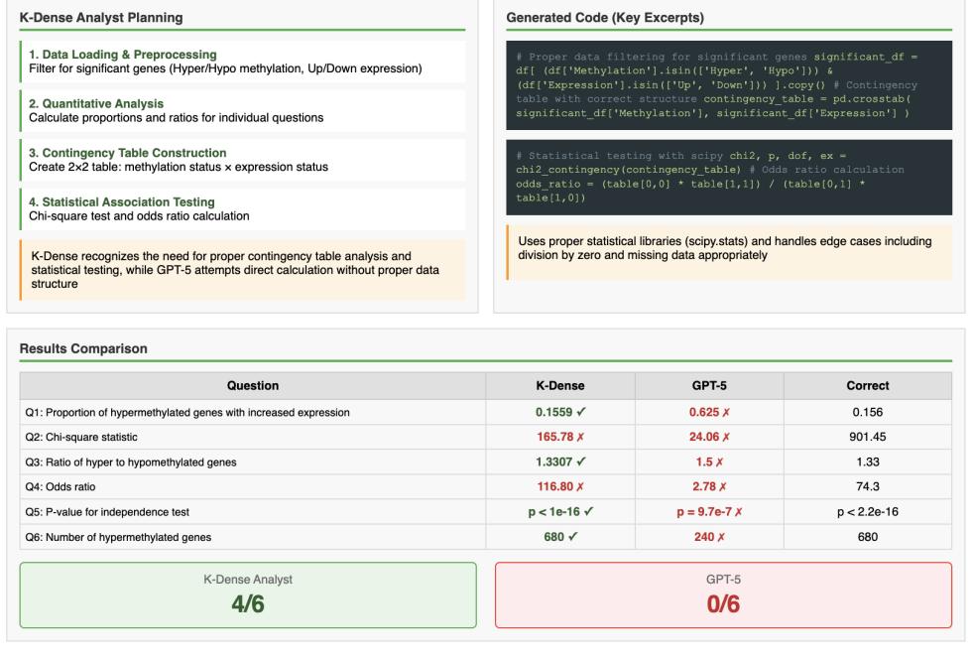973x659 pixels.
Task: Click the Results Comparison heading
Action: [x=81, y=349]
